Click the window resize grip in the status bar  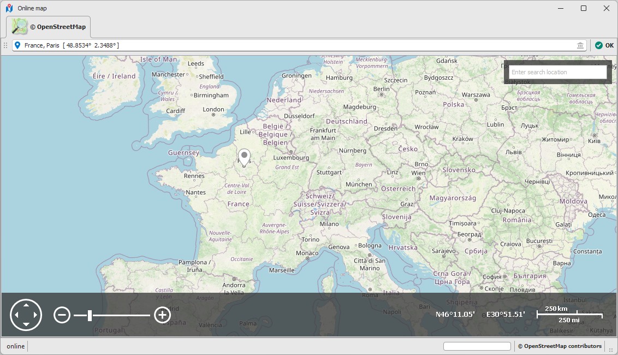pos(611,350)
